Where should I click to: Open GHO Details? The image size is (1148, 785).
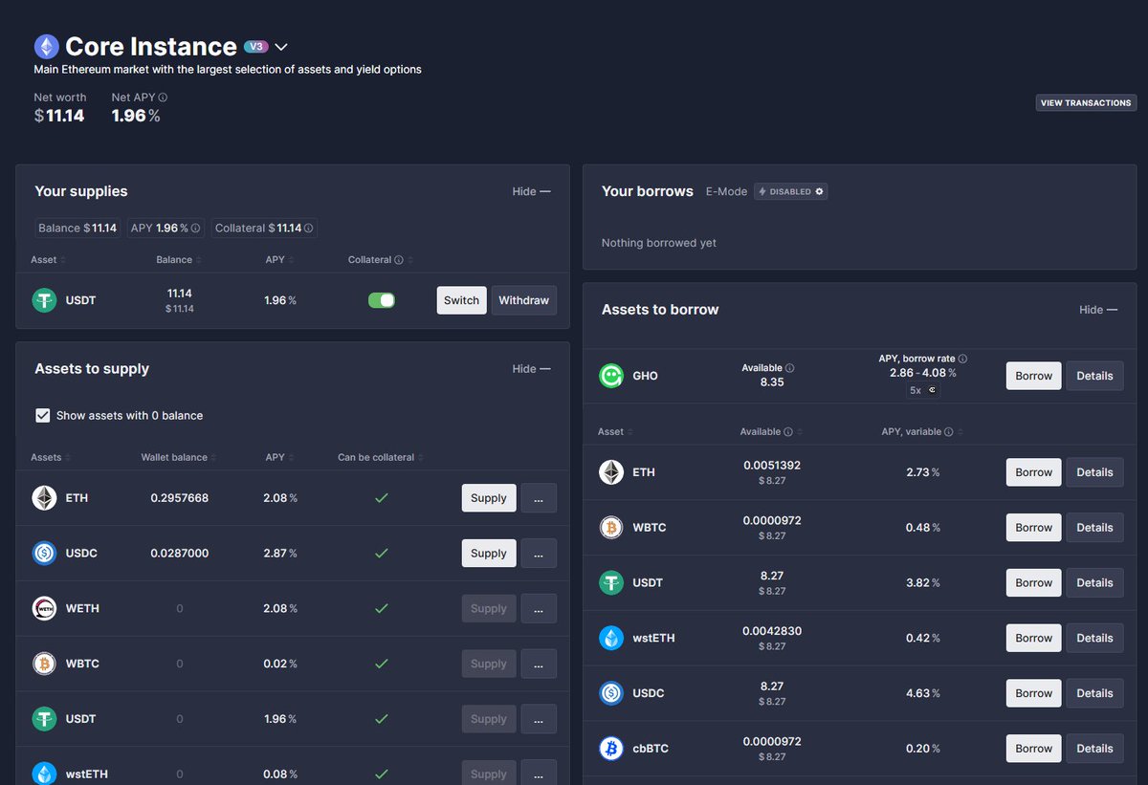click(x=1094, y=376)
